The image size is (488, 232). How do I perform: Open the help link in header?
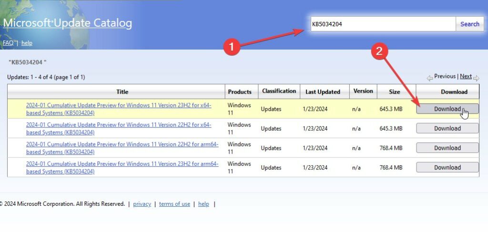click(x=27, y=43)
